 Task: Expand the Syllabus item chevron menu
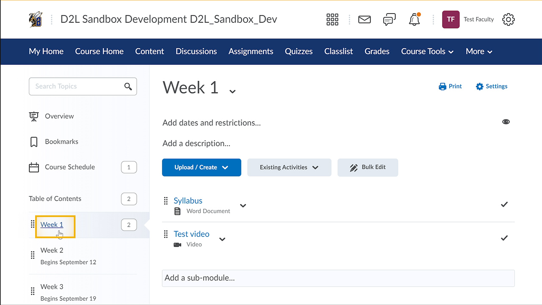(243, 205)
